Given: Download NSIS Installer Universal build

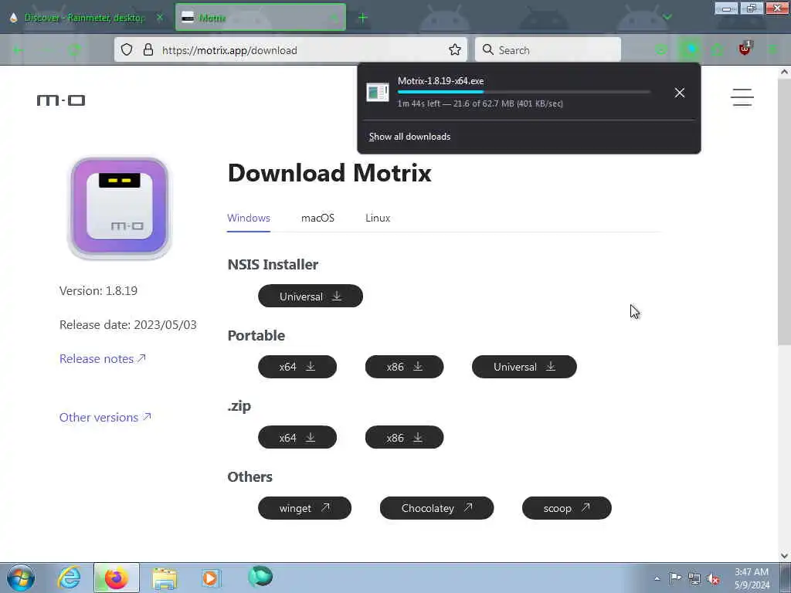Looking at the screenshot, I should pos(311,296).
